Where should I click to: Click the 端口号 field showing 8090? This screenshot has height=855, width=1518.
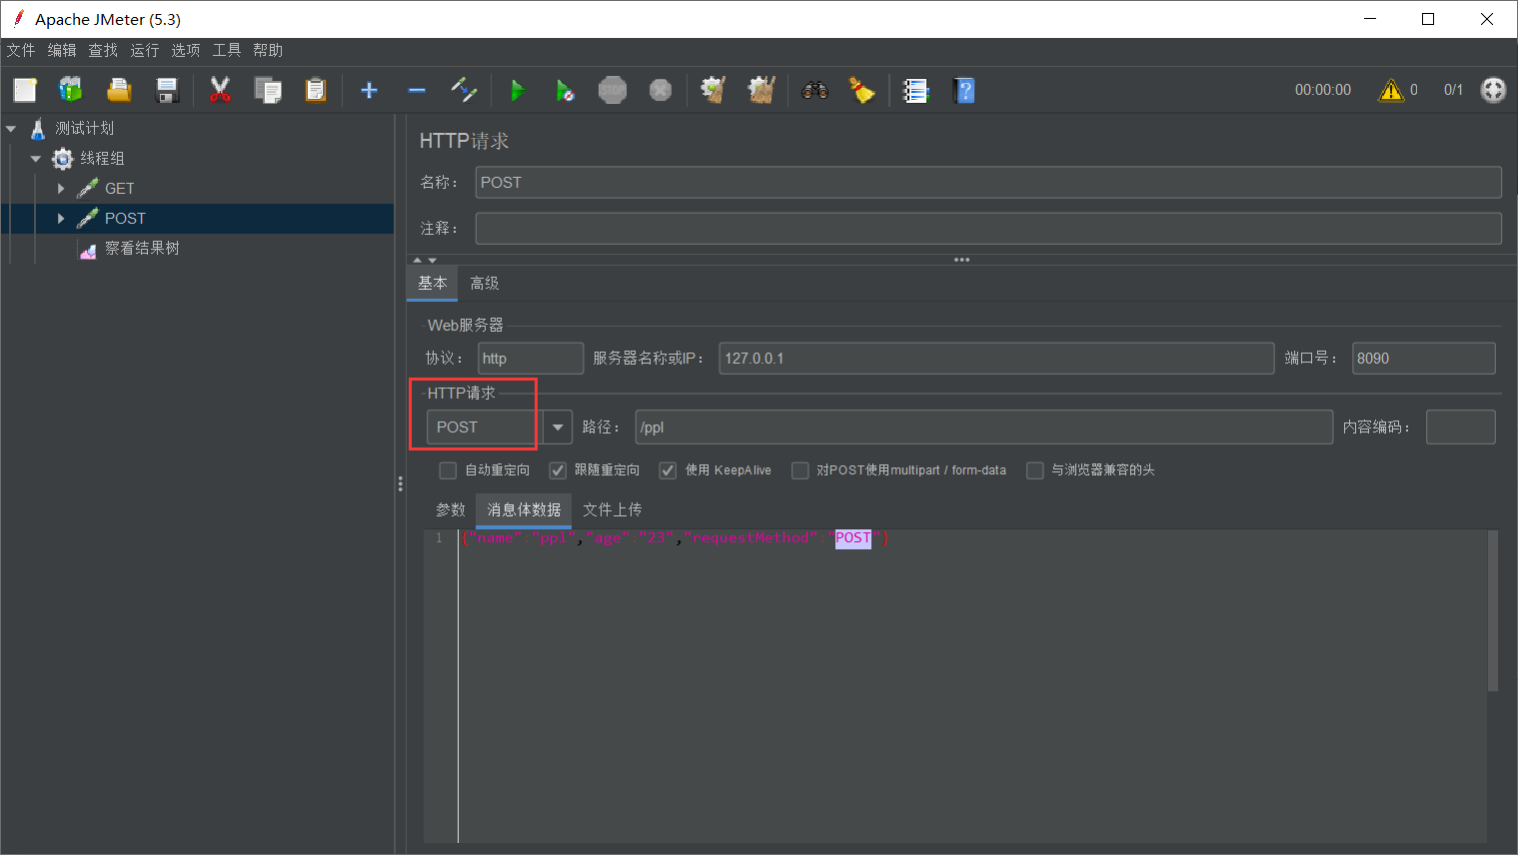[x=1424, y=359]
